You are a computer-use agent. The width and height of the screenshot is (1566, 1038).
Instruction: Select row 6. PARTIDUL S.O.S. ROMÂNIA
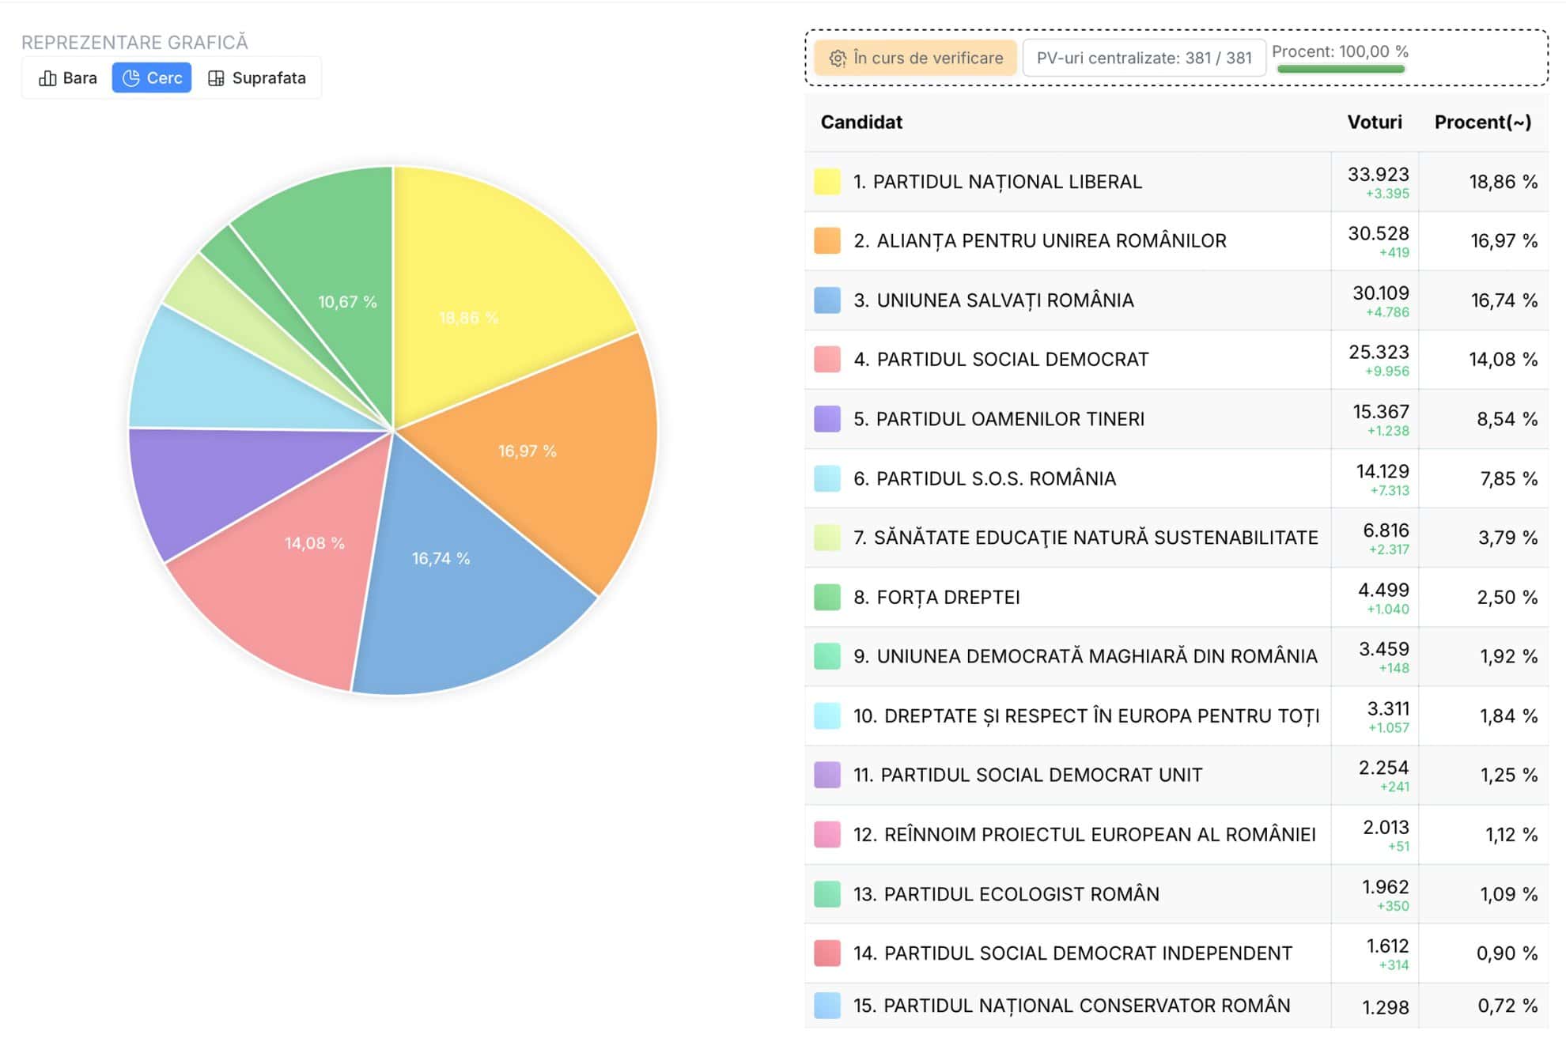(1176, 479)
